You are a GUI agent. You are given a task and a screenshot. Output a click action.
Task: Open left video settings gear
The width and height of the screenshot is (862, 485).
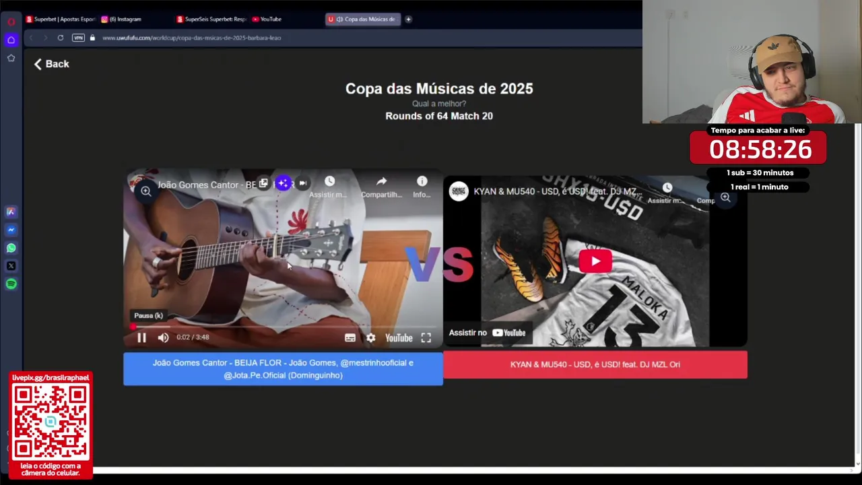[370, 337]
